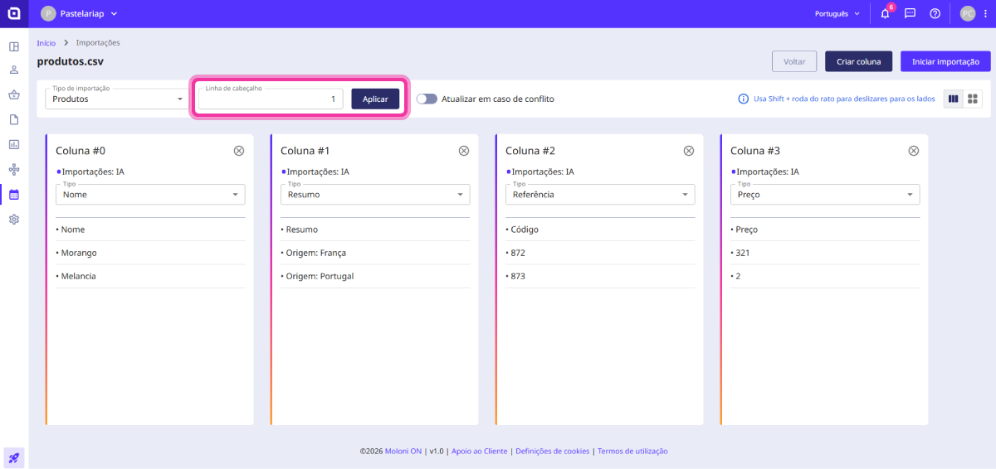Click the Coluna #1 card heading

305,151
